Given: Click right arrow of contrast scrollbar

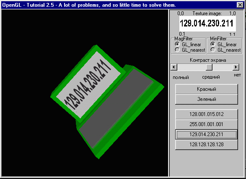Looking at the screenshot, I should click(236, 67).
